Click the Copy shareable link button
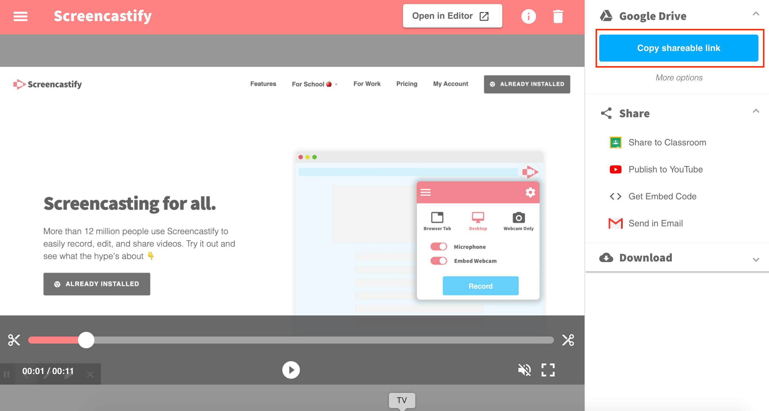 coord(679,48)
